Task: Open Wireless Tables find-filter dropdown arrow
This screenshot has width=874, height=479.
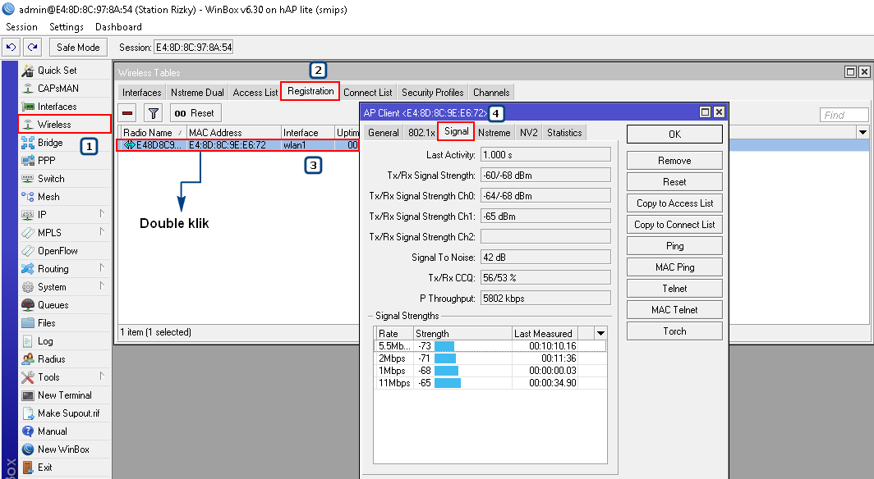Action: coord(862,132)
